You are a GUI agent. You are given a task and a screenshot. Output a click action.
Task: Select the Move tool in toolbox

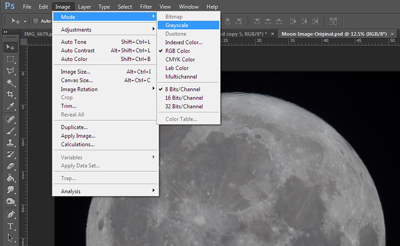click(x=10, y=47)
